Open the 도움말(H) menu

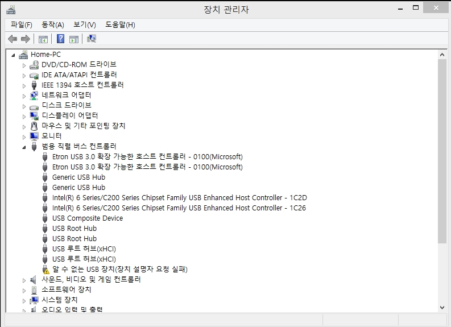pyautogui.click(x=120, y=24)
